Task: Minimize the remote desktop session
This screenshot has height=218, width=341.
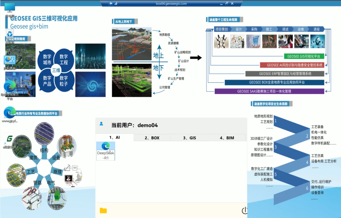Action: (220, 3)
